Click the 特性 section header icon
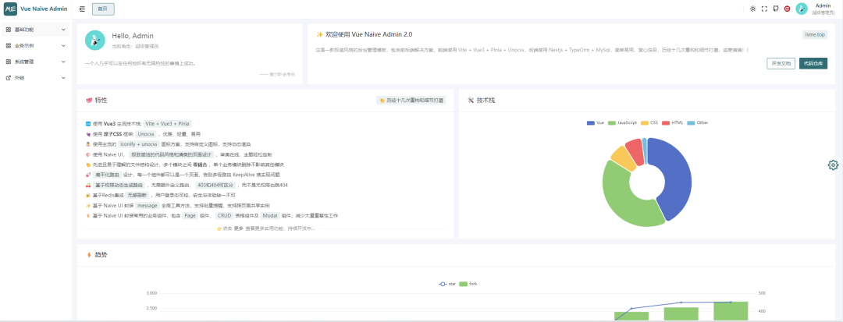The height and width of the screenshot is (322, 843). click(89, 101)
